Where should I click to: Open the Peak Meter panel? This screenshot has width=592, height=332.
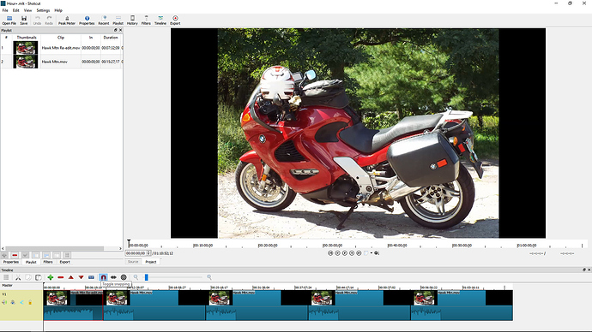tap(67, 20)
